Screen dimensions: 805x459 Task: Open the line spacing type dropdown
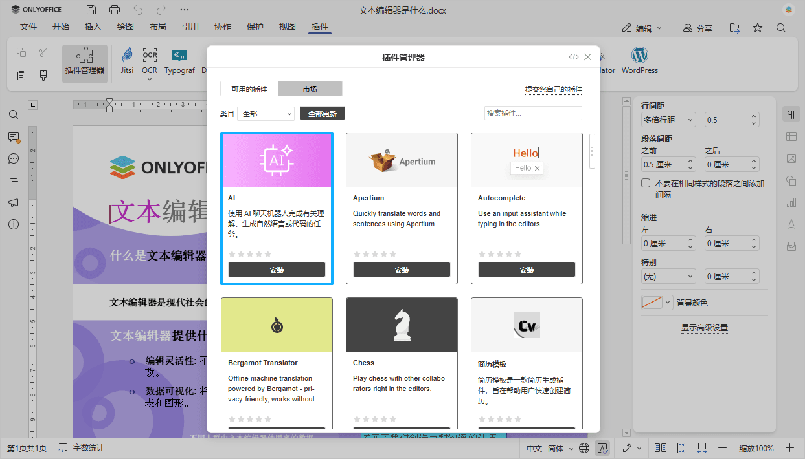668,120
